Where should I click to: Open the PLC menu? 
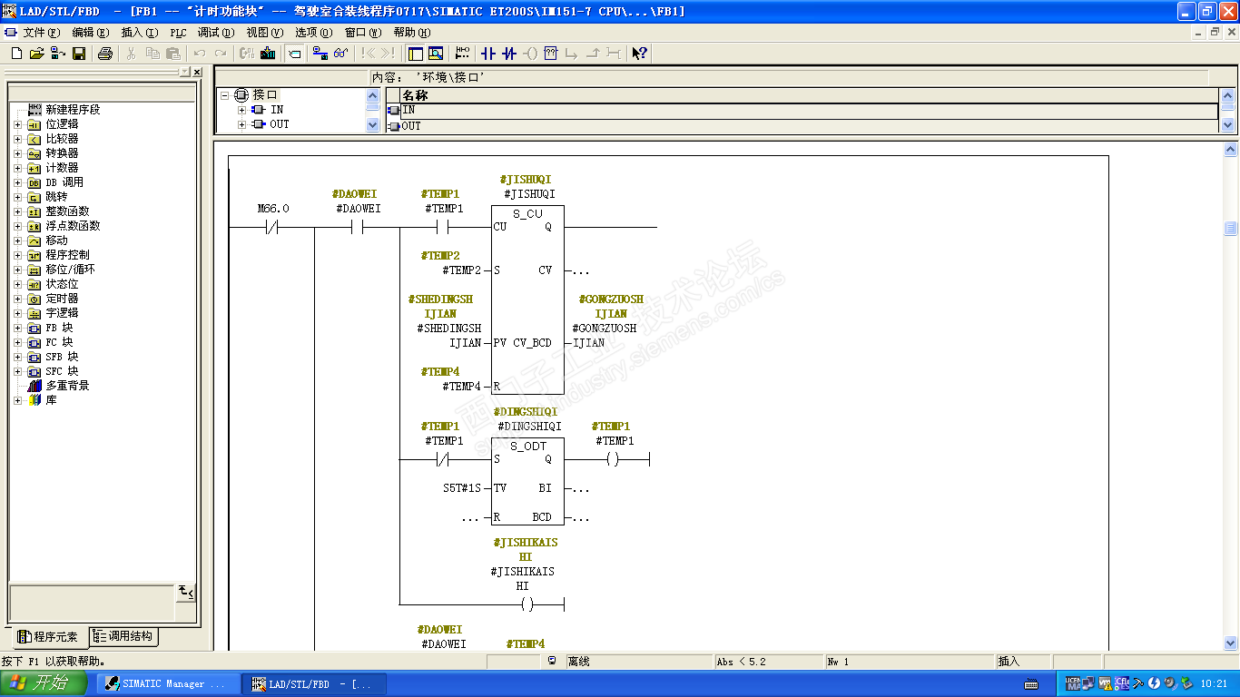178,33
